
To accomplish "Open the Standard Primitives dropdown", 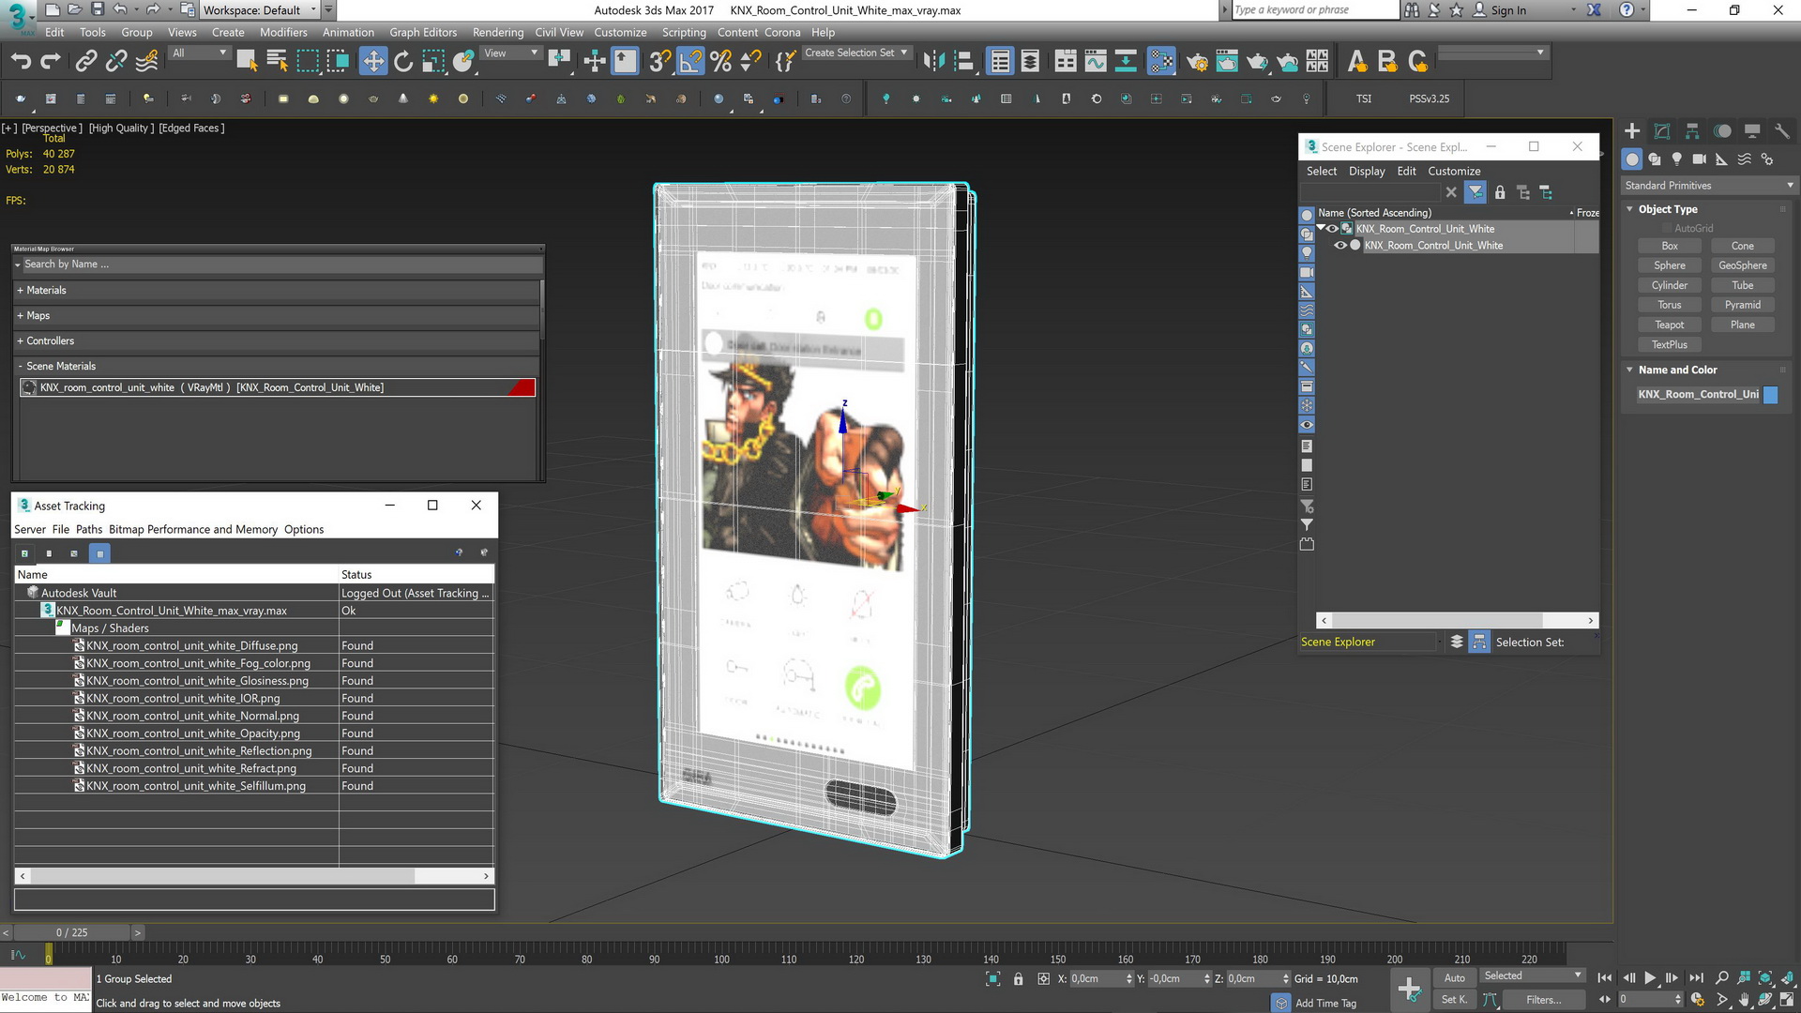I will (x=1709, y=186).
